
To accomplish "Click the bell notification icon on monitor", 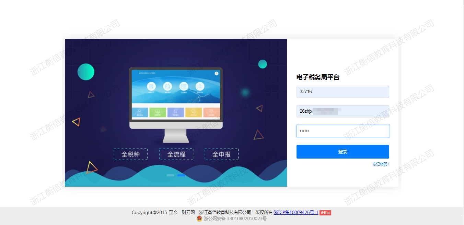I will (200, 86).
